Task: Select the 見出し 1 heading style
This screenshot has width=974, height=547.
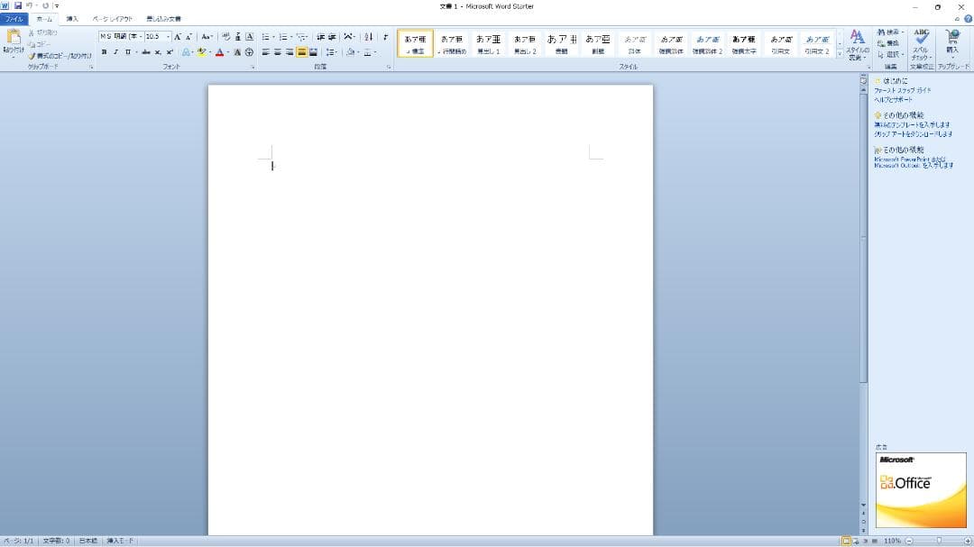Action: 489,43
